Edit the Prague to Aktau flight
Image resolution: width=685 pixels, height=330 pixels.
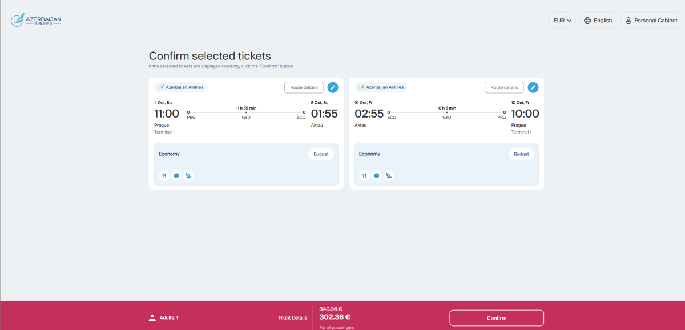[x=332, y=87]
